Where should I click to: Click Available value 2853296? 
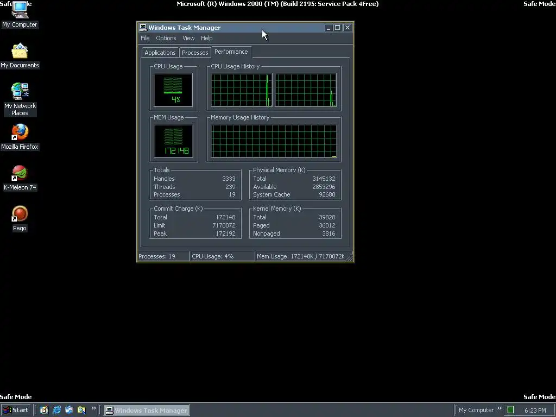coord(324,187)
